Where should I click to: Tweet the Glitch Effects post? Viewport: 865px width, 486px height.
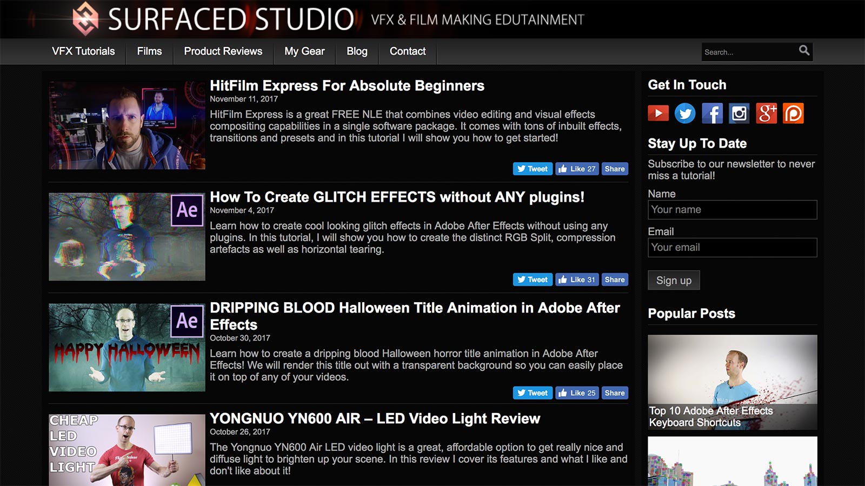pos(533,279)
